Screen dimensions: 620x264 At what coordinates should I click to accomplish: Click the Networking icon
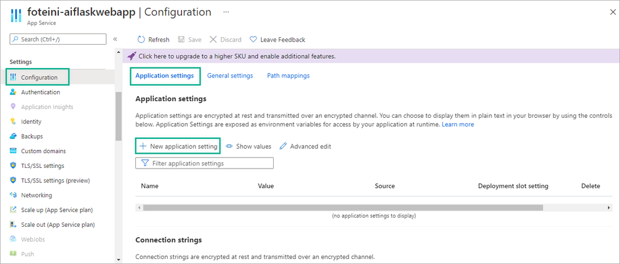(13, 195)
